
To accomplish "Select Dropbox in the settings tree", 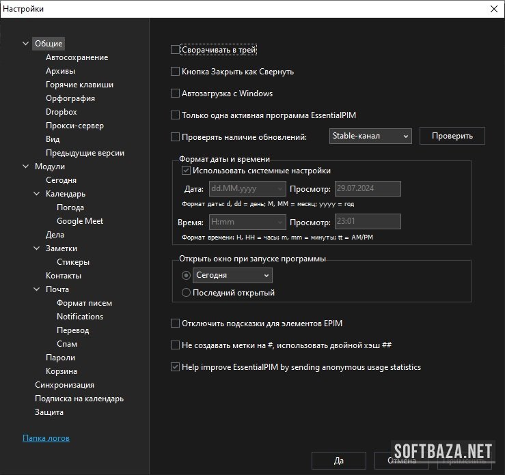I will 61,112.
